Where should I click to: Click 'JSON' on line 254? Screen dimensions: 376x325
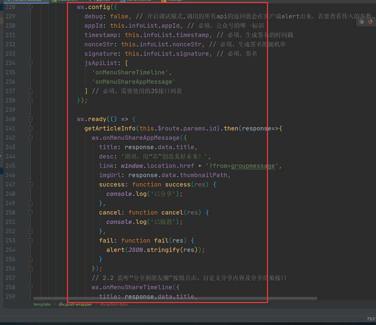tap(135, 250)
